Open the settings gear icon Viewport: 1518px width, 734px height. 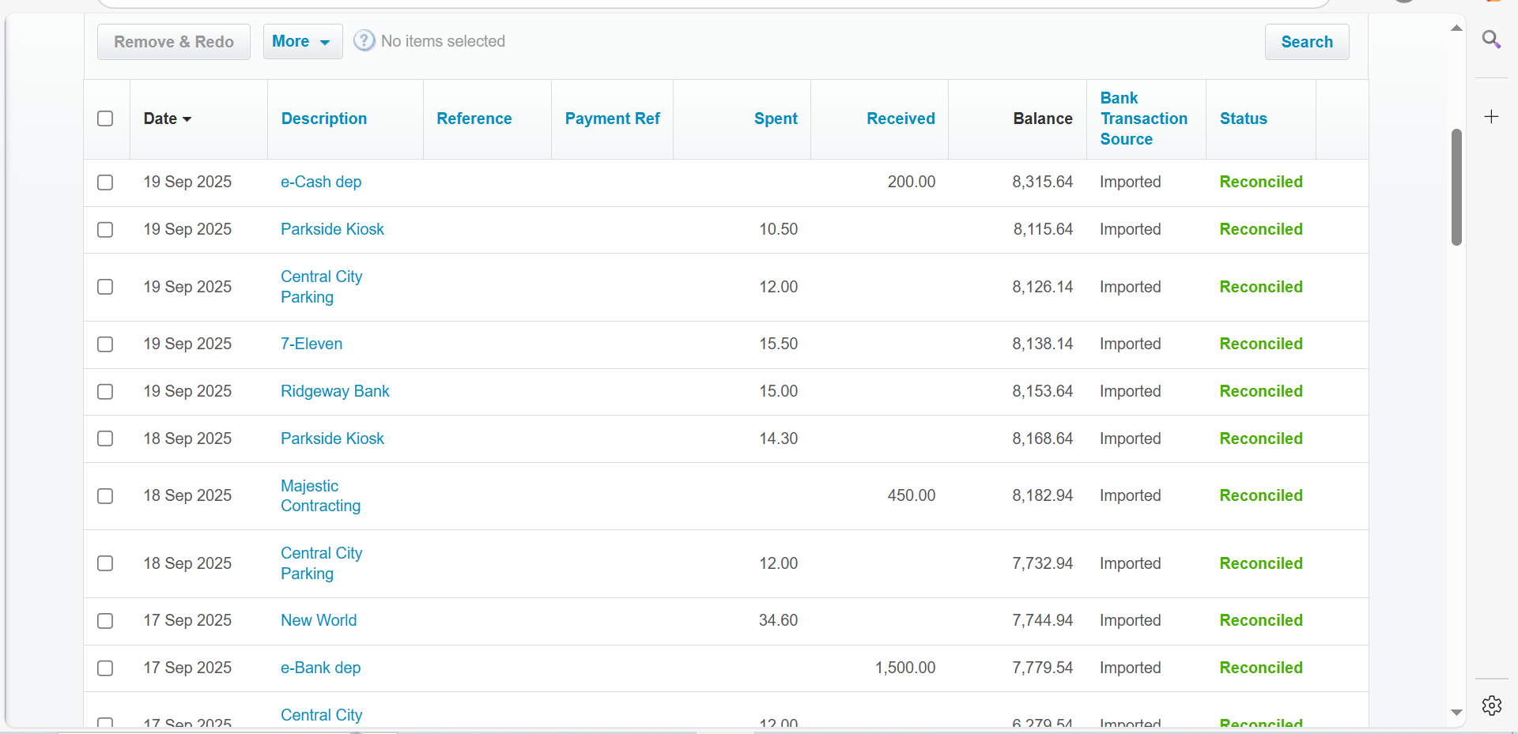click(x=1491, y=706)
